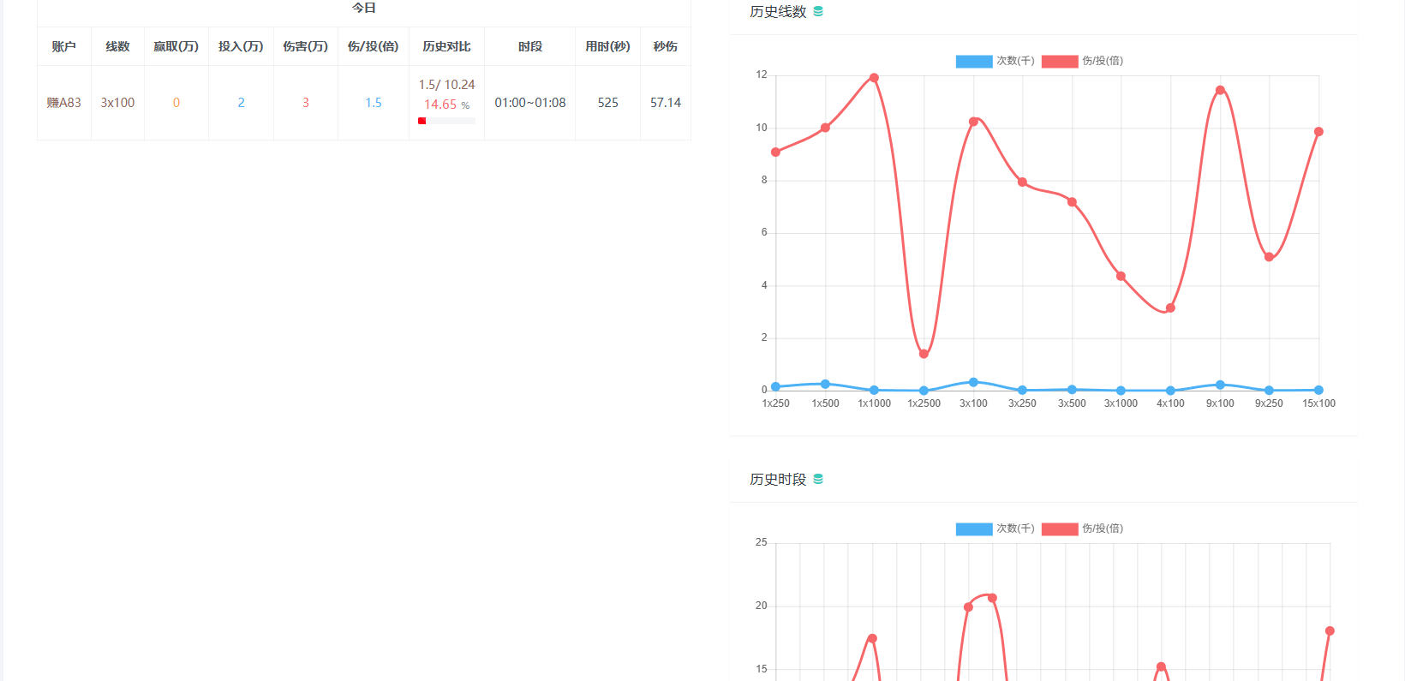1405x681 pixels.
Task: Click the 账户 column header
Action: click(64, 46)
